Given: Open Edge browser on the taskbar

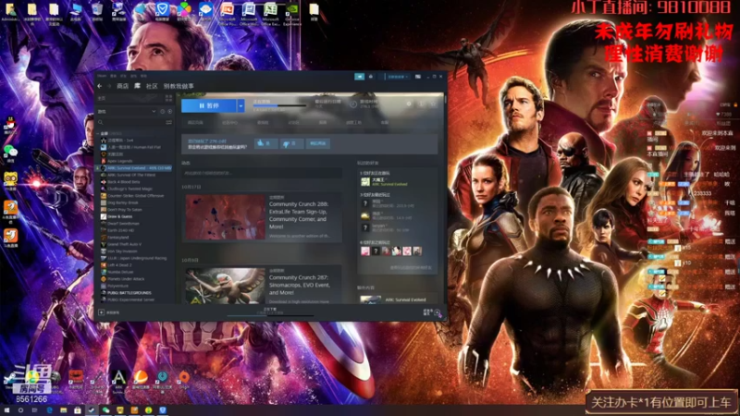Looking at the screenshot, I should [x=49, y=410].
